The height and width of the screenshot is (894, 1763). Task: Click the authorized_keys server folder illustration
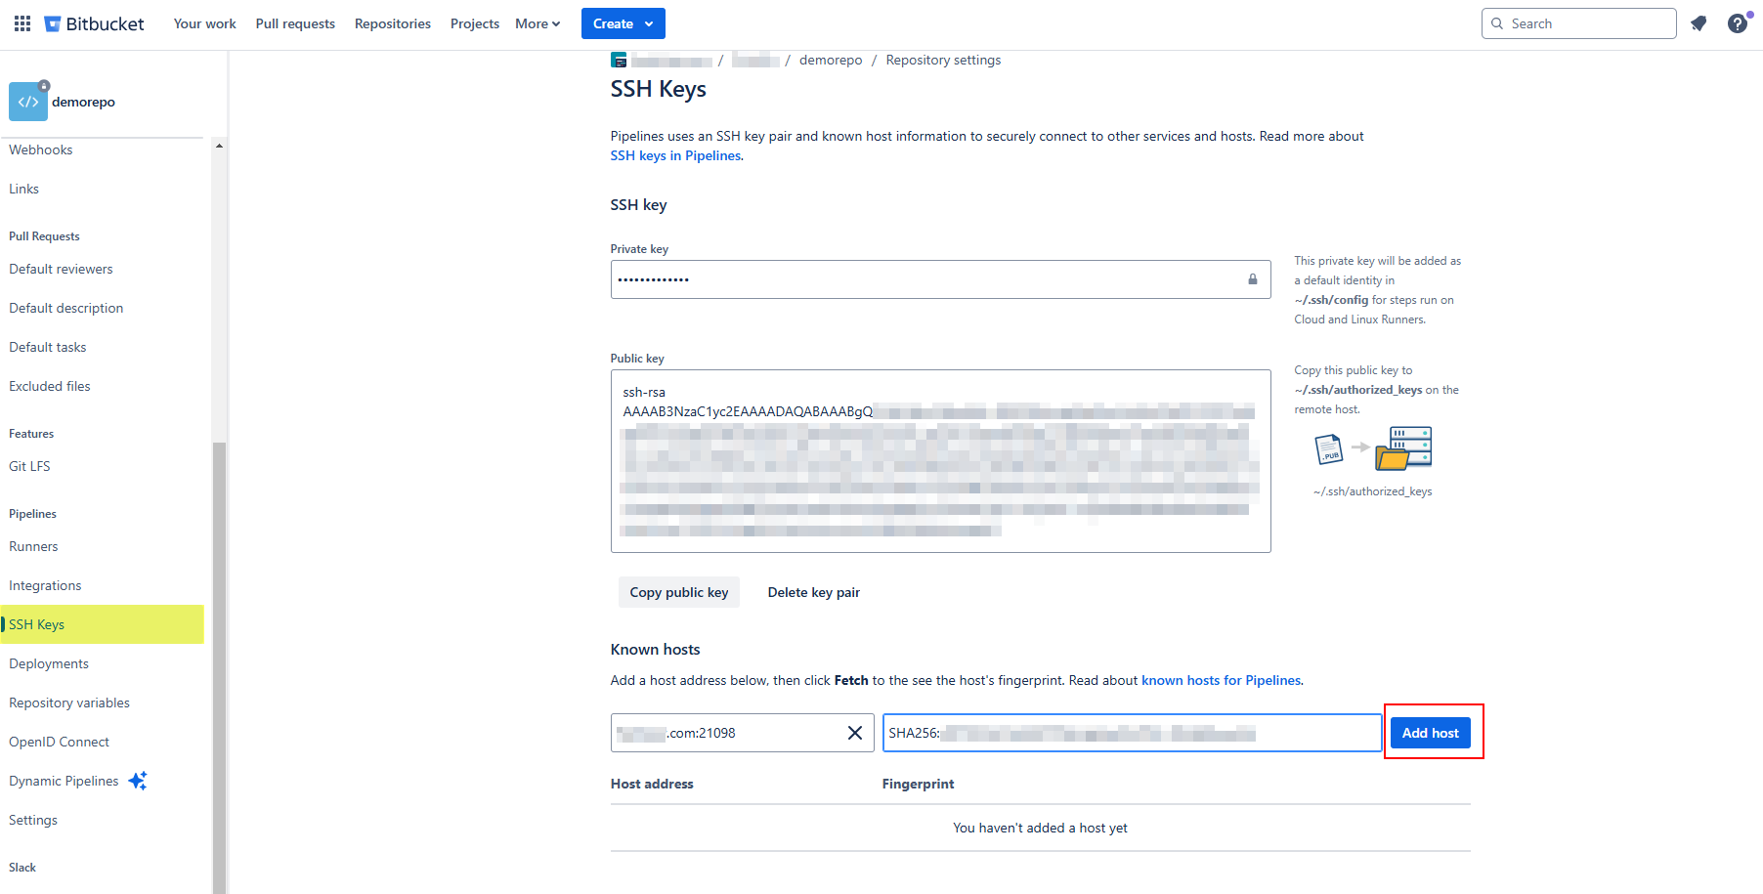tap(1403, 448)
